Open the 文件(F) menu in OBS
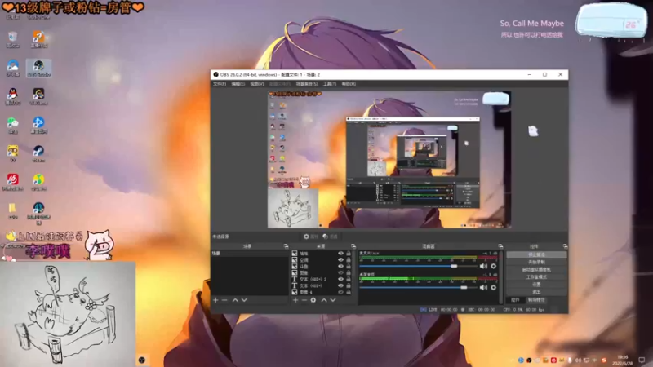 coord(220,84)
